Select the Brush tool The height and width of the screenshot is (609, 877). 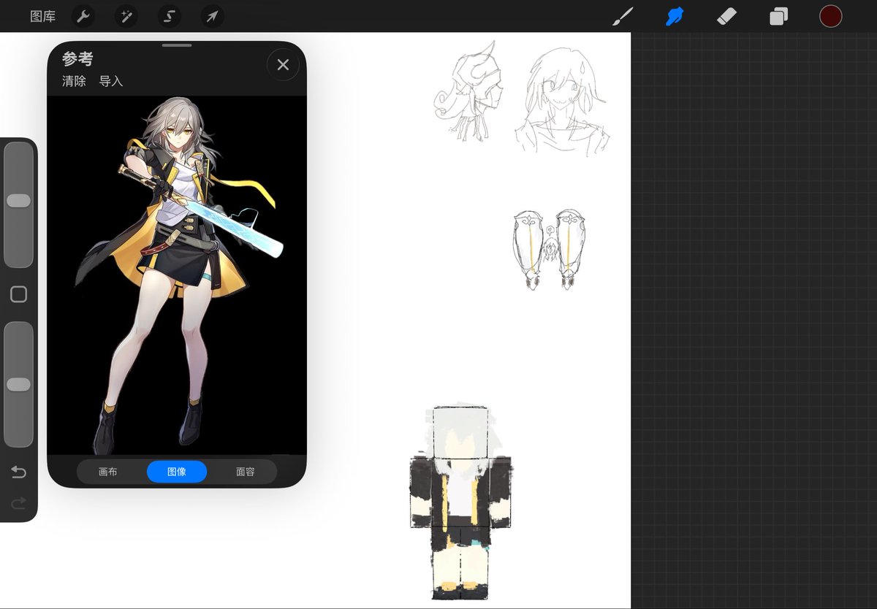[x=623, y=16]
